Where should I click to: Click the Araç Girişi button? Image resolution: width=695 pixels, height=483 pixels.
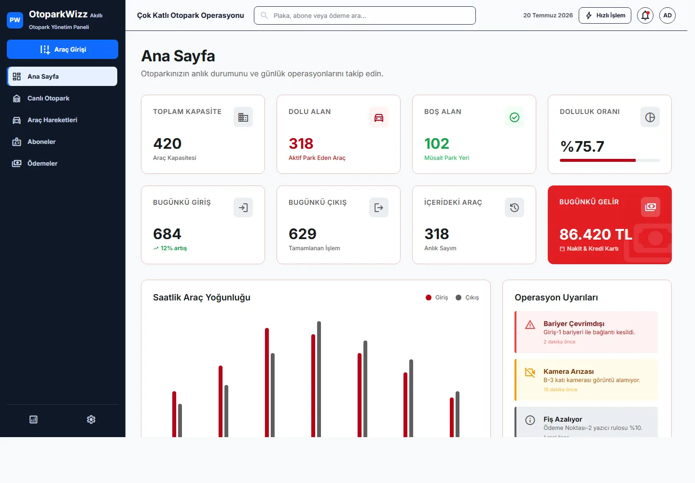[62, 49]
